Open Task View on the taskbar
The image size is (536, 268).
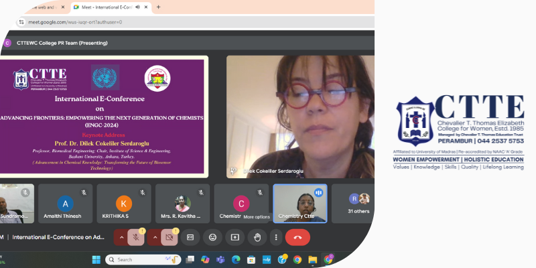(x=190, y=260)
